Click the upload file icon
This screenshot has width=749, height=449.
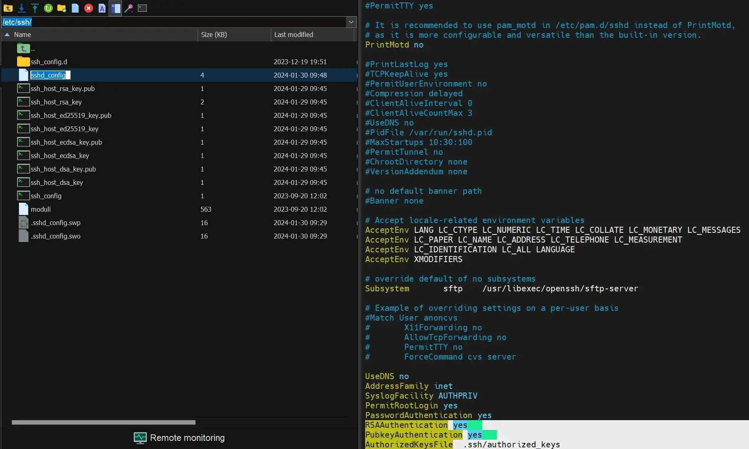35,8
